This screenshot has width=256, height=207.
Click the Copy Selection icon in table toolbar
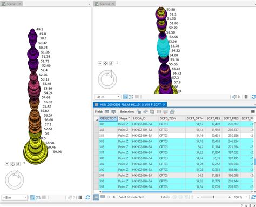coord(172,112)
